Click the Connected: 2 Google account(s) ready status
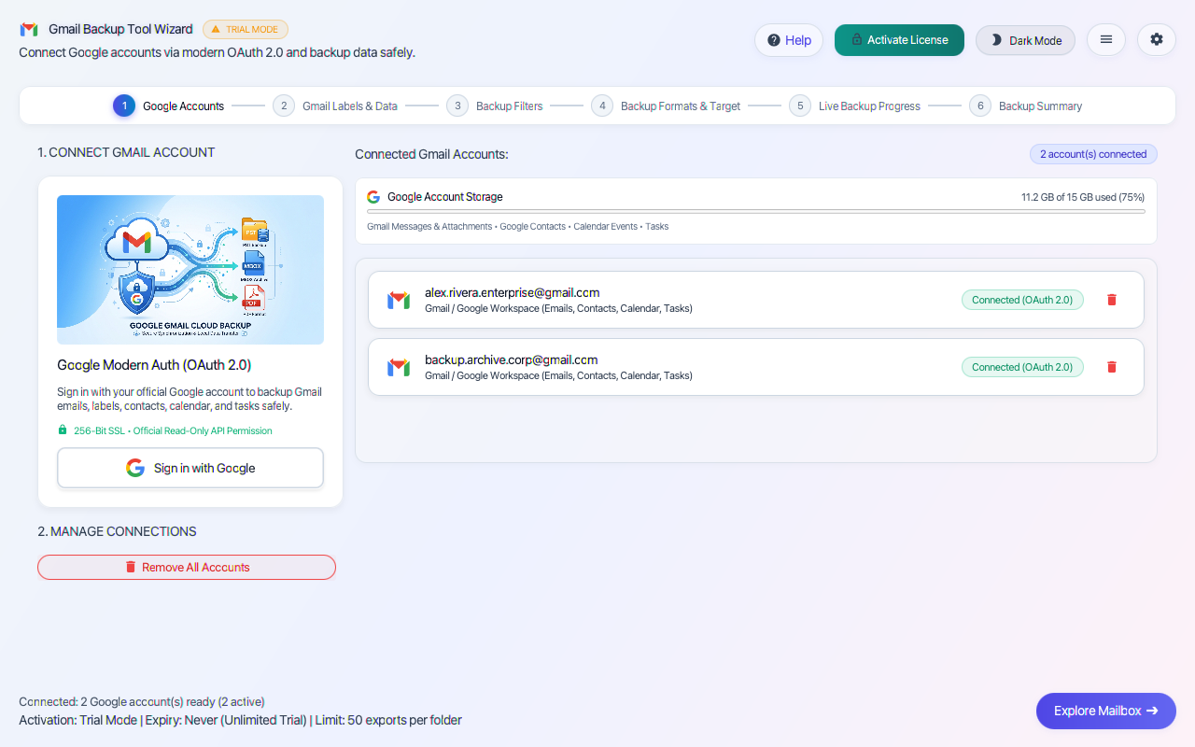 tap(142, 701)
